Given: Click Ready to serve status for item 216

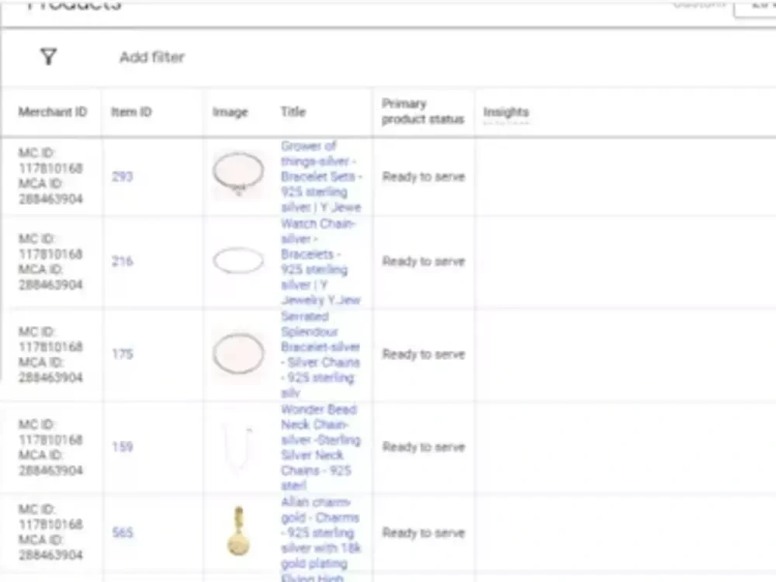Looking at the screenshot, I should 424,262.
